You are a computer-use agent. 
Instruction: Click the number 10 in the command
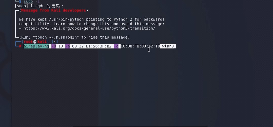point(61,46)
